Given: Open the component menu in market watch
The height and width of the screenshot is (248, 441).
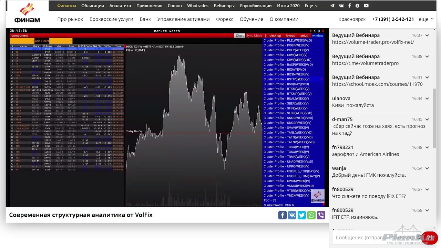Looking at the screenshot, I should pyautogui.click(x=19, y=35).
